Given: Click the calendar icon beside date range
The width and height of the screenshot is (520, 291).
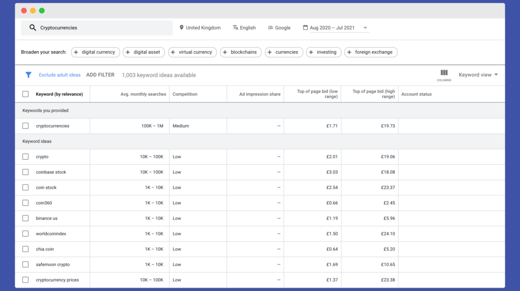Looking at the screenshot, I should click(305, 27).
